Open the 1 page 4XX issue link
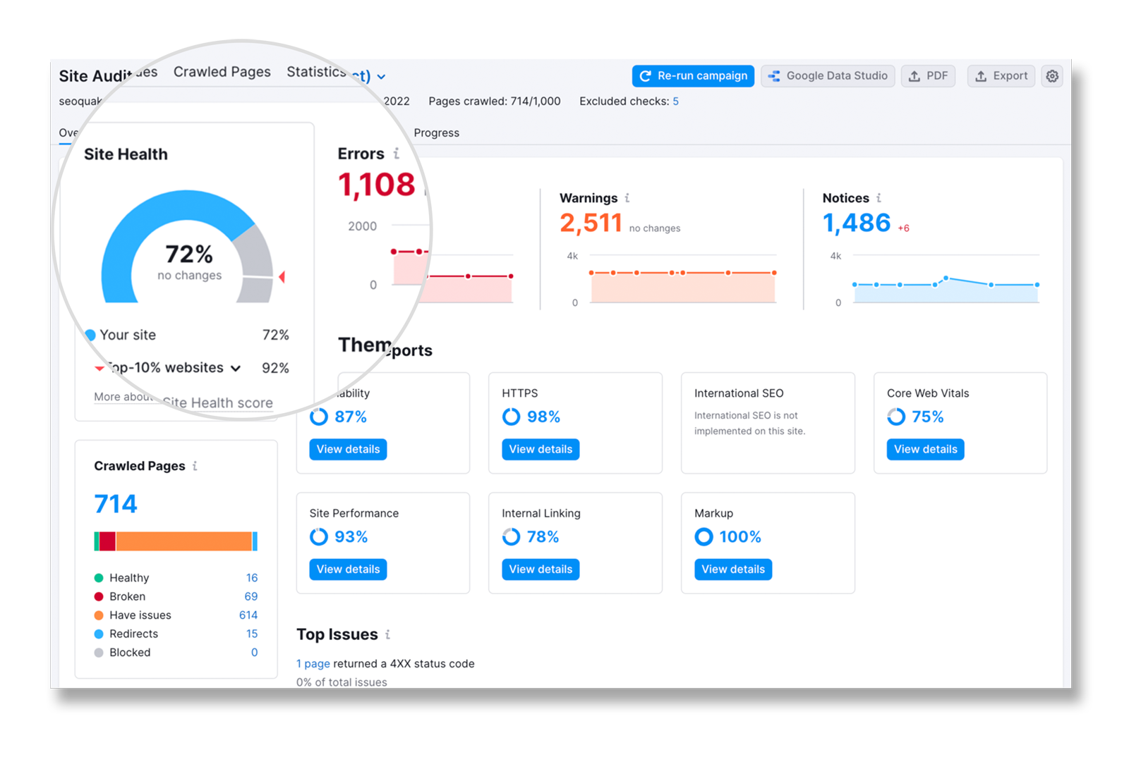 pyautogui.click(x=313, y=664)
